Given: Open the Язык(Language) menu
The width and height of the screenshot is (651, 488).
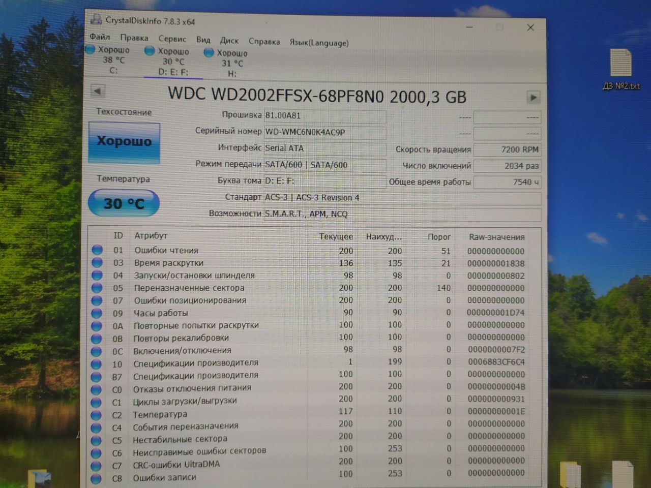Looking at the screenshot, I should tap(319, 43).
